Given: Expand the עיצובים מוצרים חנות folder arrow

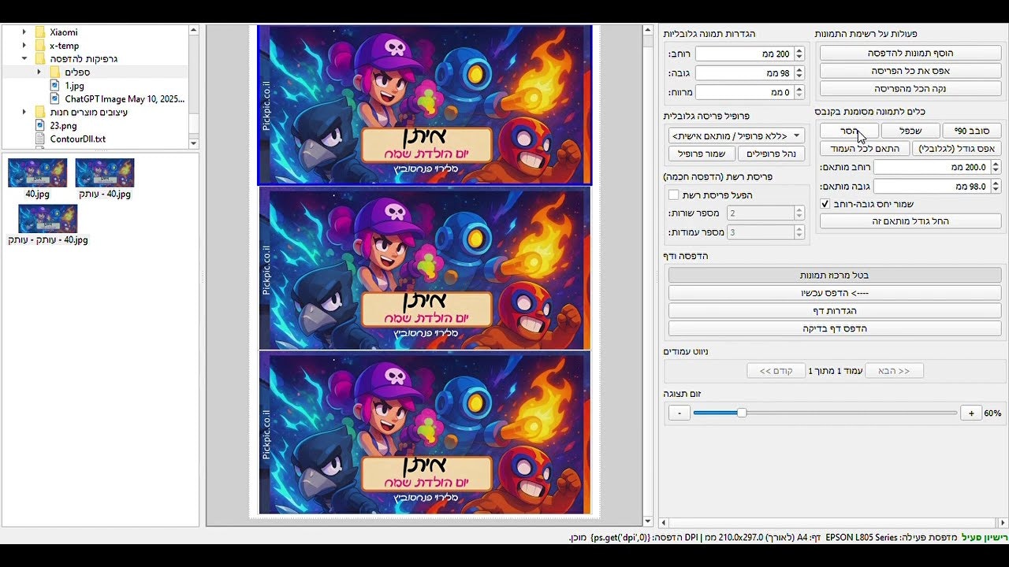Looking at the screenshot, I should (x=24, y=113).
